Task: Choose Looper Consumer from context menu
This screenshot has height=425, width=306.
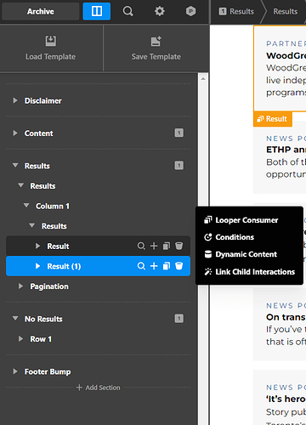Action: tap(241, 220)
